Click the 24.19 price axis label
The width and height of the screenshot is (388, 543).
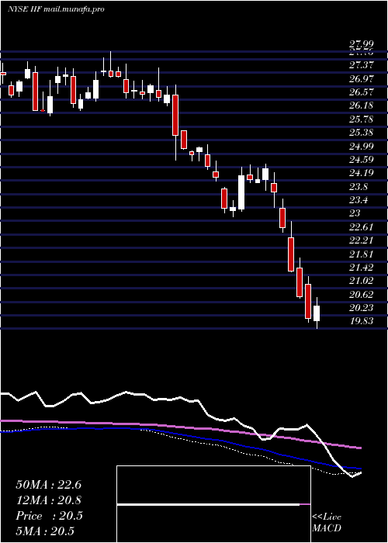coord(362,173)
